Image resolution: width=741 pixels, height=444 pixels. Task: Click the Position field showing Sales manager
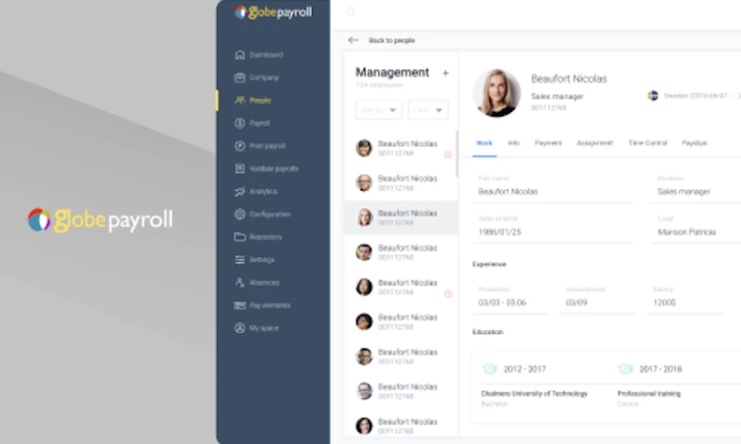(x=696, y=188)
